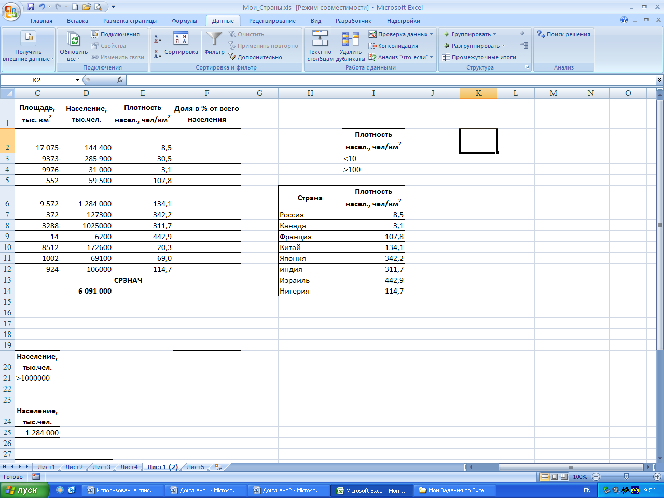Open Customize Quick Access Toolbar dropdown
The image size is (664, 498).
(x=114, y=7)
